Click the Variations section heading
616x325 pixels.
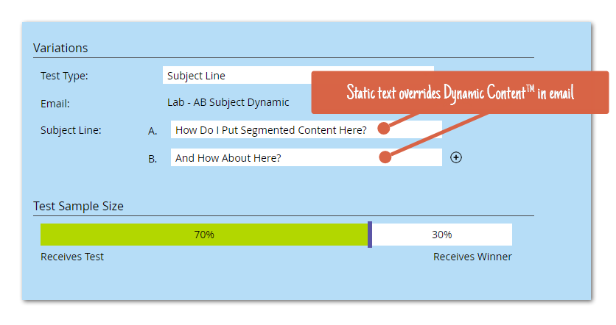pyautogui.click(x=60, y=49)
